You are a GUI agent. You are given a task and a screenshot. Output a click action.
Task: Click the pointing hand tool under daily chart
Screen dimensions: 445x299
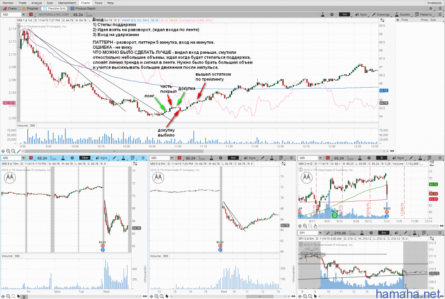click(x=315, y=226)
